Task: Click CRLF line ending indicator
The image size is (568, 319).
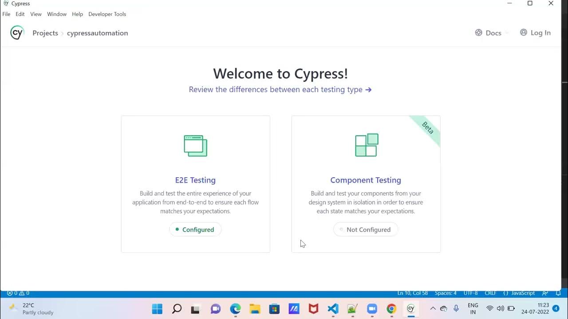Action: click(490, 293)
